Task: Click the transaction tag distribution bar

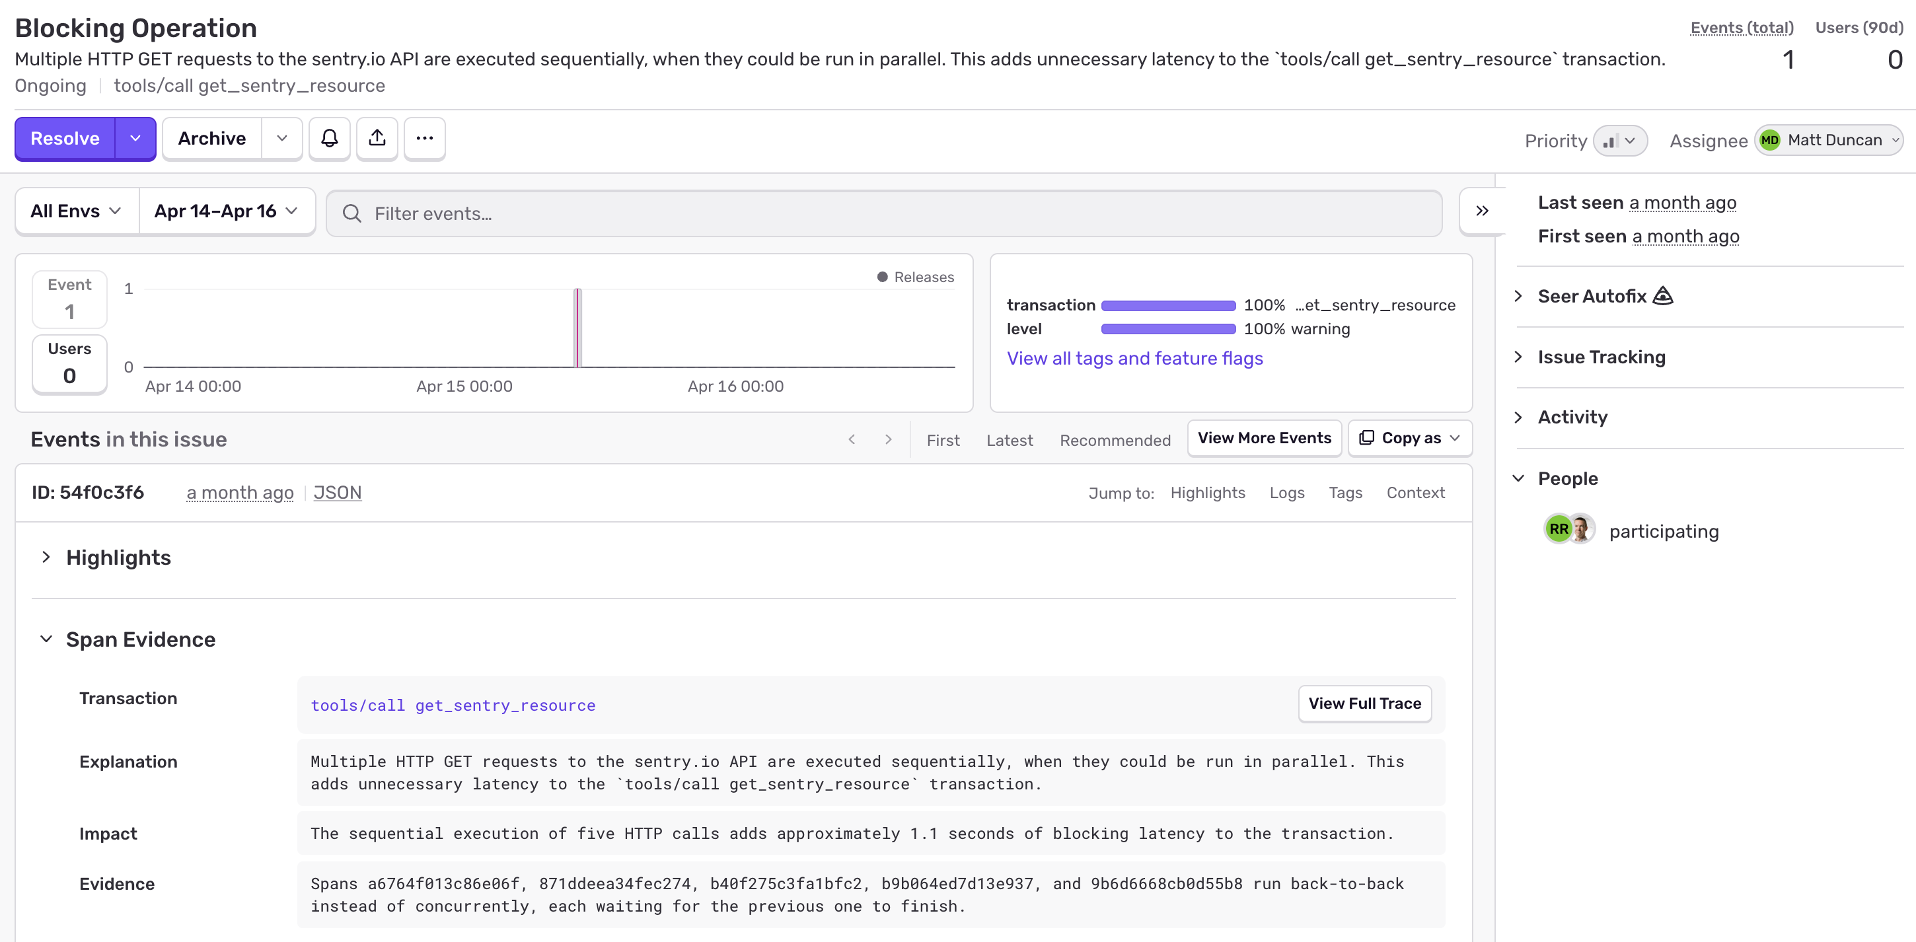Action: (1167, 306)
